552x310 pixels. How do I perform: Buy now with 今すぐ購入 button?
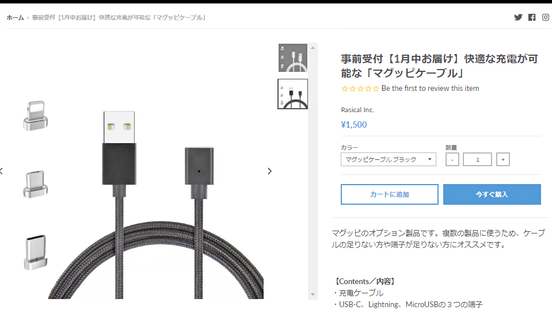[x=492, y=194]
